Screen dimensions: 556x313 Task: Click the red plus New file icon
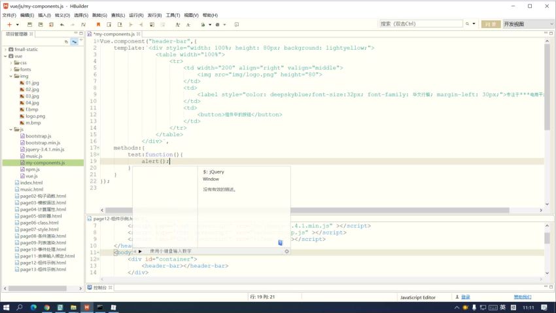(10, 24)
